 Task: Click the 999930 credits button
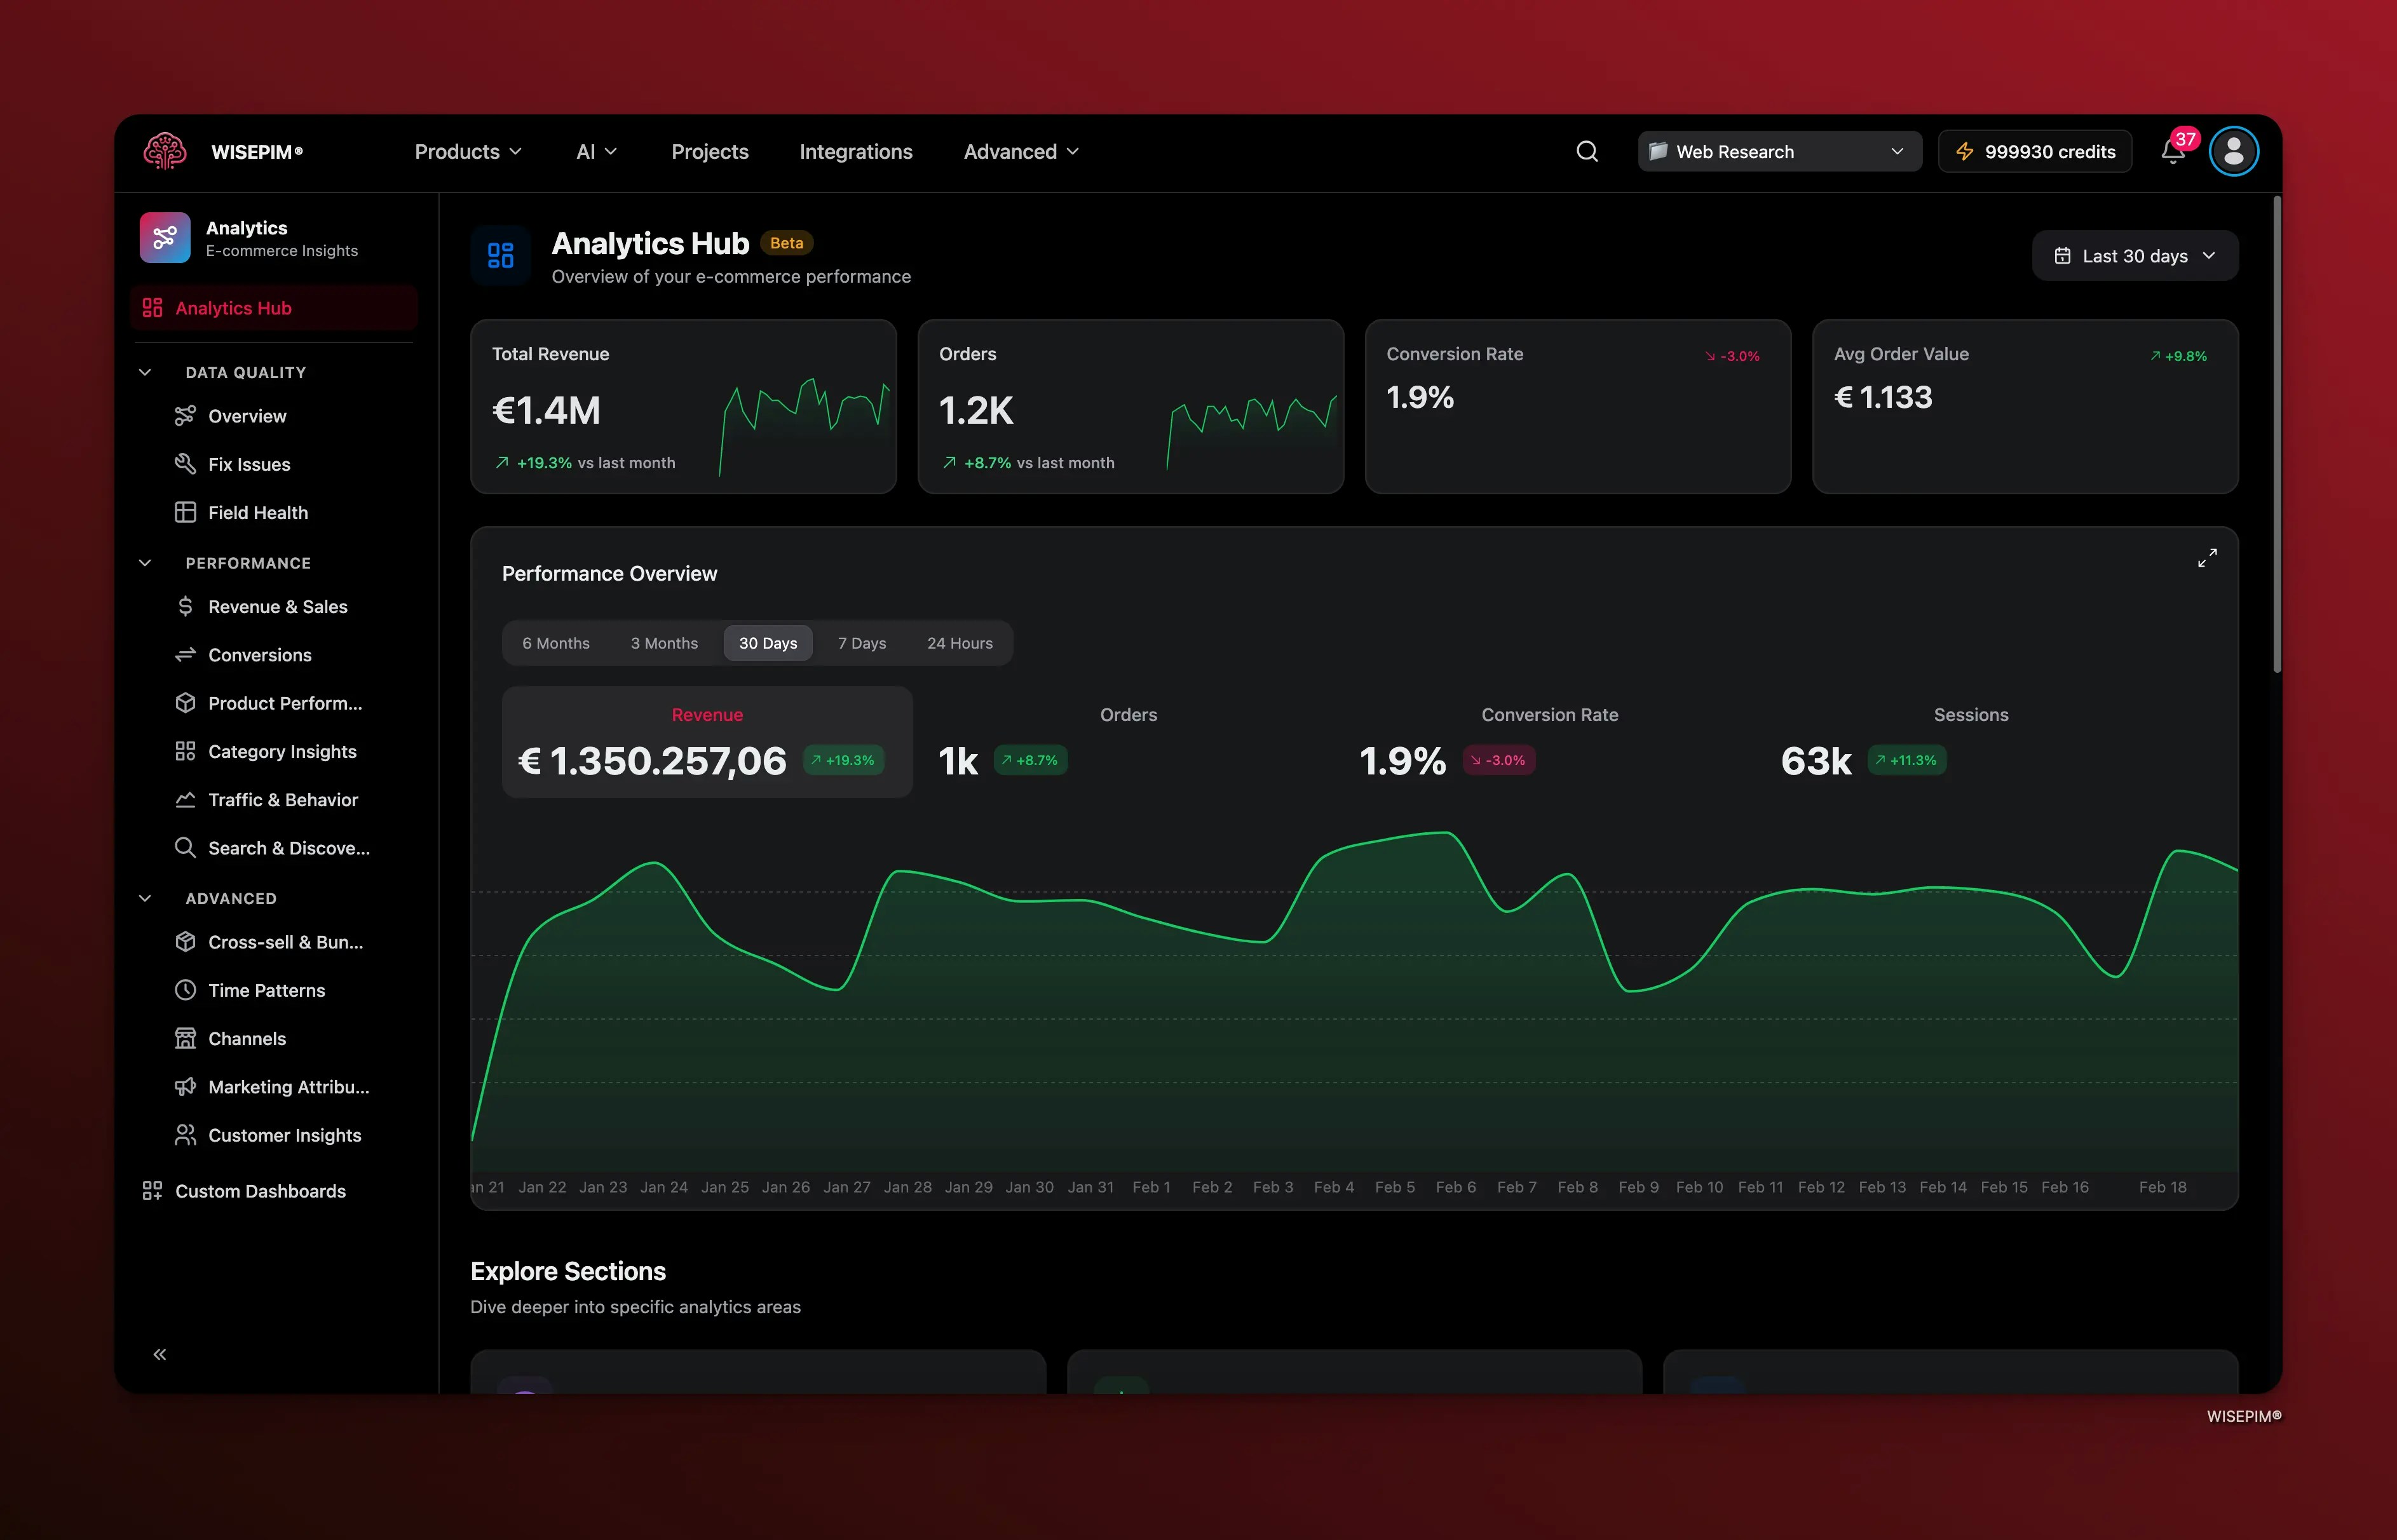(2034, 151)
